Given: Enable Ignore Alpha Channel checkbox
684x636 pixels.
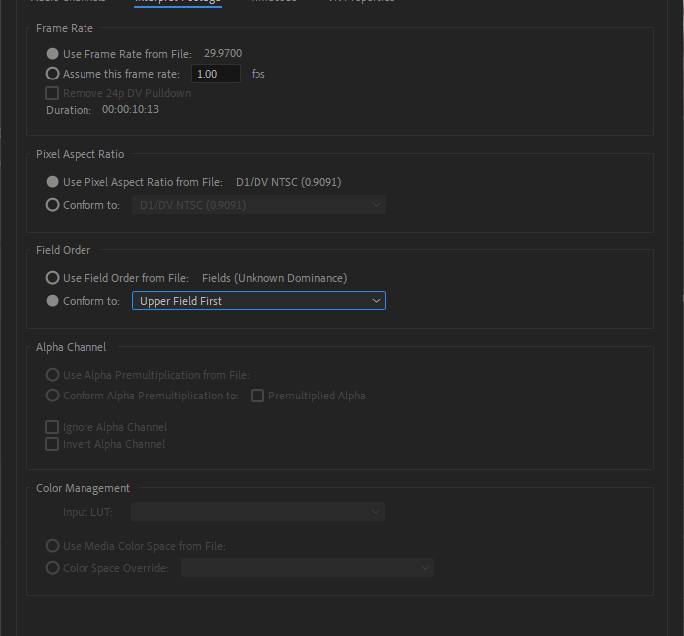Looking at the screenshot, I should tap(53, 427).
